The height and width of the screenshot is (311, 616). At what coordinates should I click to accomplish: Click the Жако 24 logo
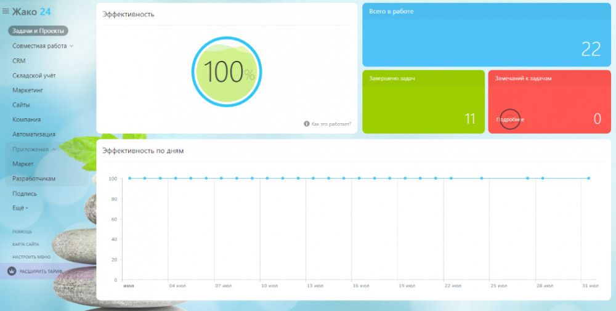31,12
